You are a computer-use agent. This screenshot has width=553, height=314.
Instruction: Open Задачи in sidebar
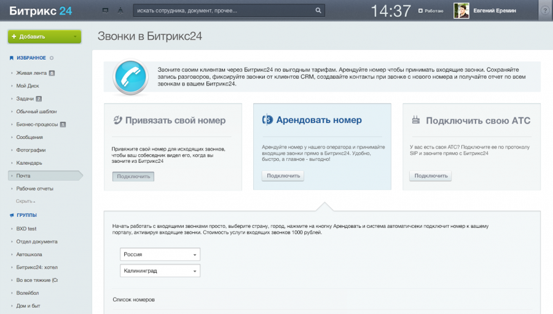click(x=25, y=99)
